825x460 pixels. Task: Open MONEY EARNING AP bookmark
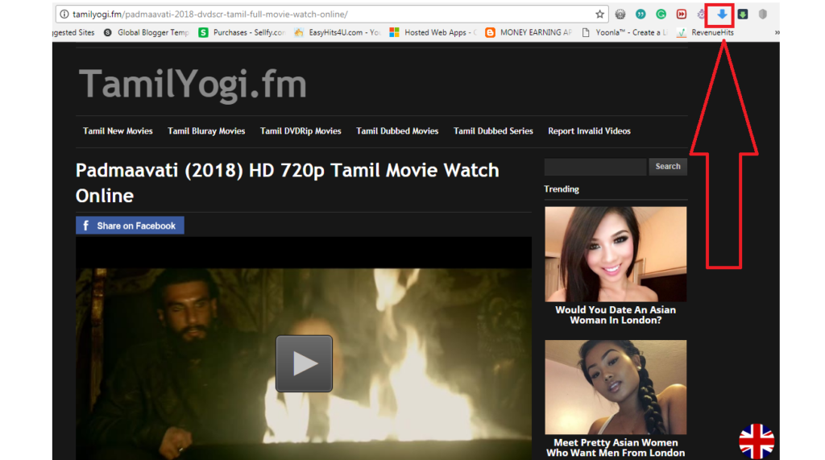[x=529, y=33]
